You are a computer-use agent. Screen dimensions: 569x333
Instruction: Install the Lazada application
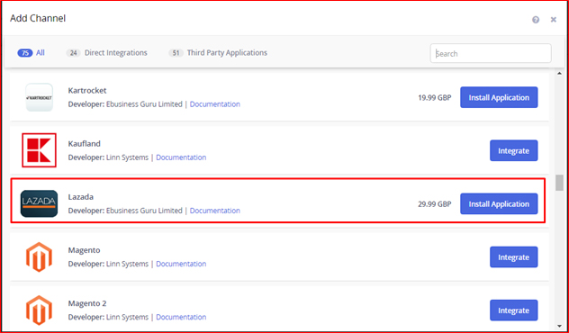(499, 204)
